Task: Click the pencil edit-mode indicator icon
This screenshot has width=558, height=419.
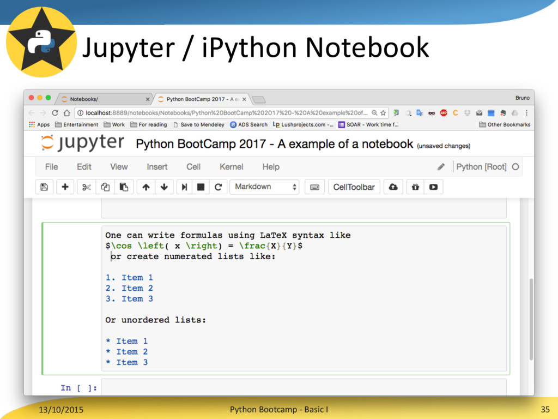Action: 441,167
